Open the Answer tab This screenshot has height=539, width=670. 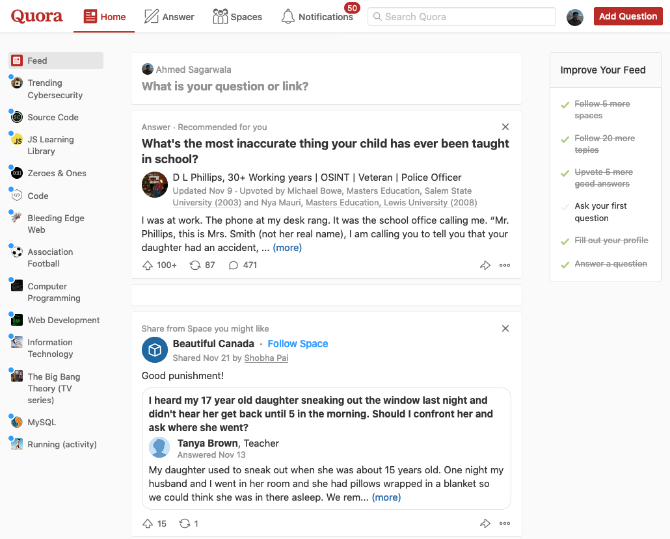click(x=169, y=17)
